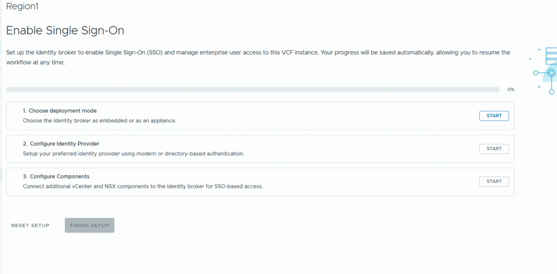
Task: Click the Region1 title
Action: coord(22,7)
